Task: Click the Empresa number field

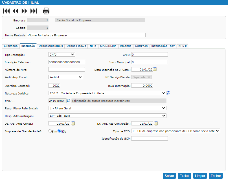Action: click(38, 20)
